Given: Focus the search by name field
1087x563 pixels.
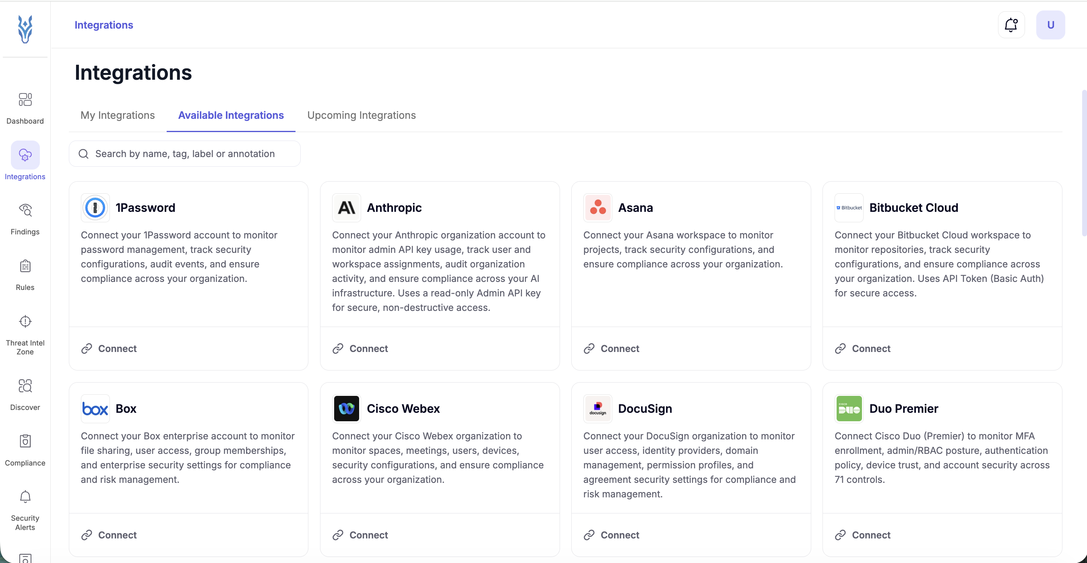Looking at the screenshot, I should [x=185, y=153].
